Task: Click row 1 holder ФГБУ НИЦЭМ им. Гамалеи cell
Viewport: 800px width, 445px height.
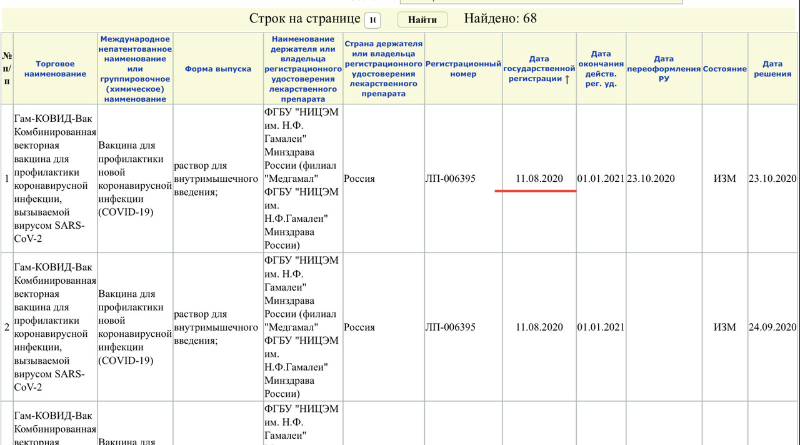Action: pyautogui.click(x=303, y=179)
